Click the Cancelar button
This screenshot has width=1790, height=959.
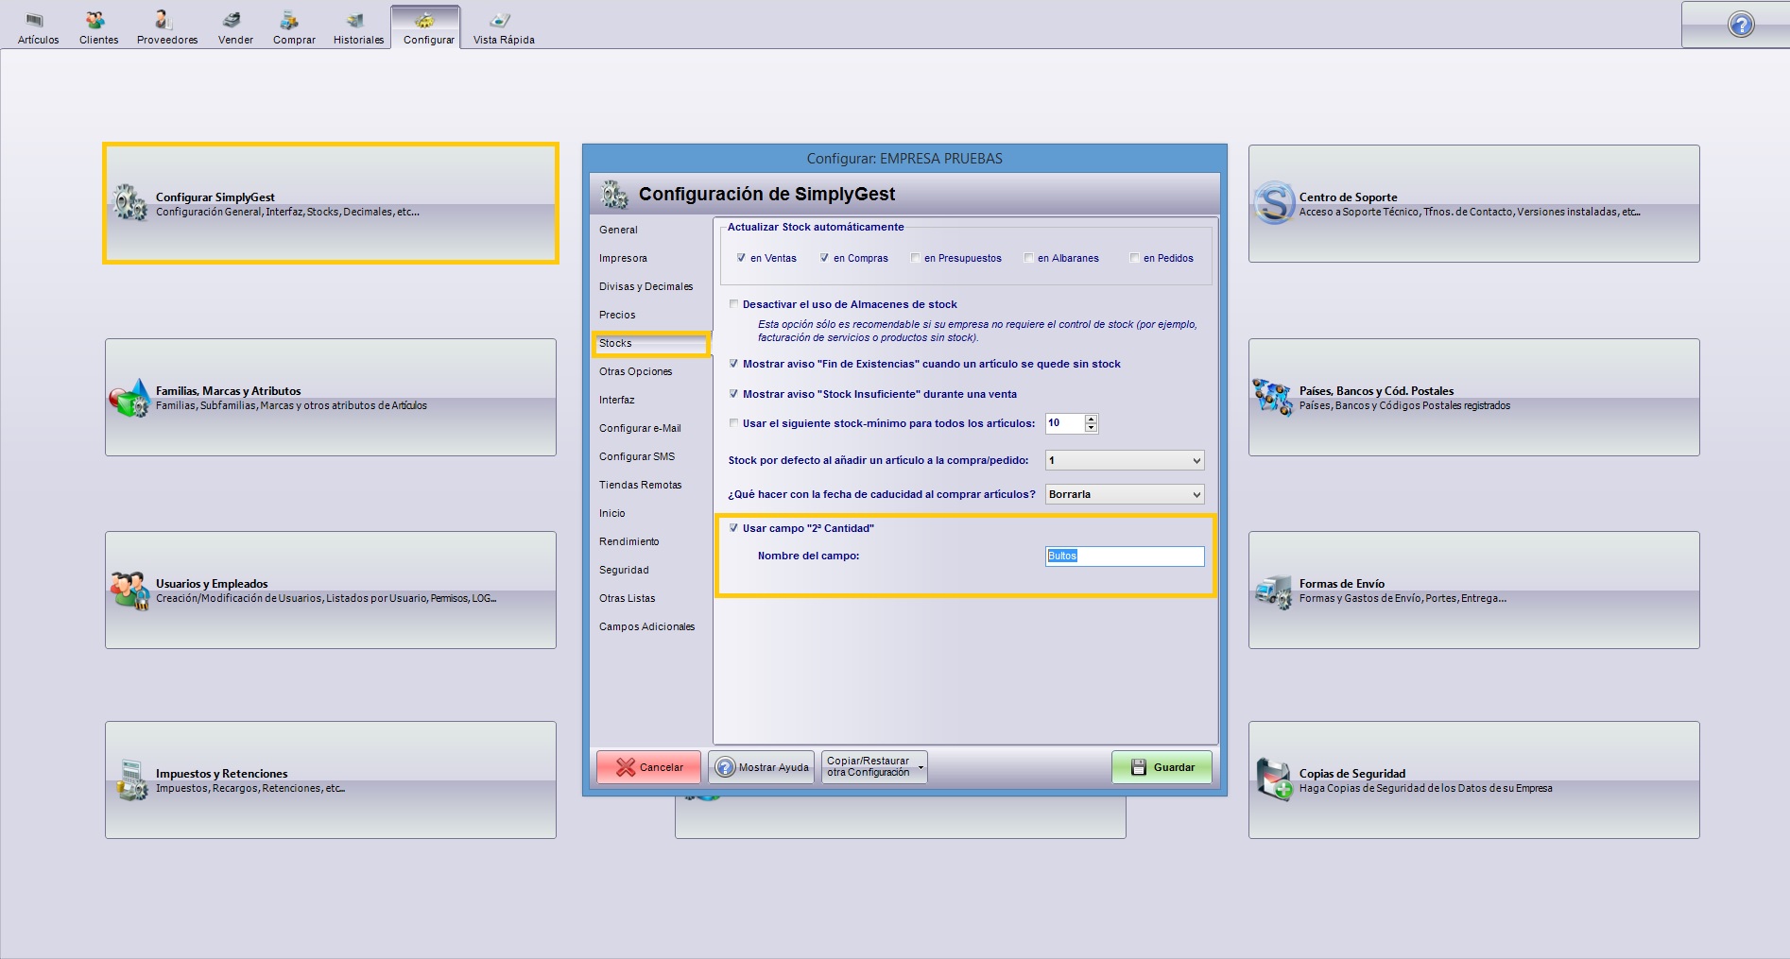click(x=648, y=767)
